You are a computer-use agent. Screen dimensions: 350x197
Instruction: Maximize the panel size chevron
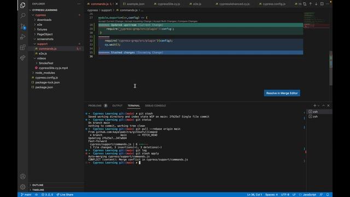pyautogui.click(x=323, y=106)
